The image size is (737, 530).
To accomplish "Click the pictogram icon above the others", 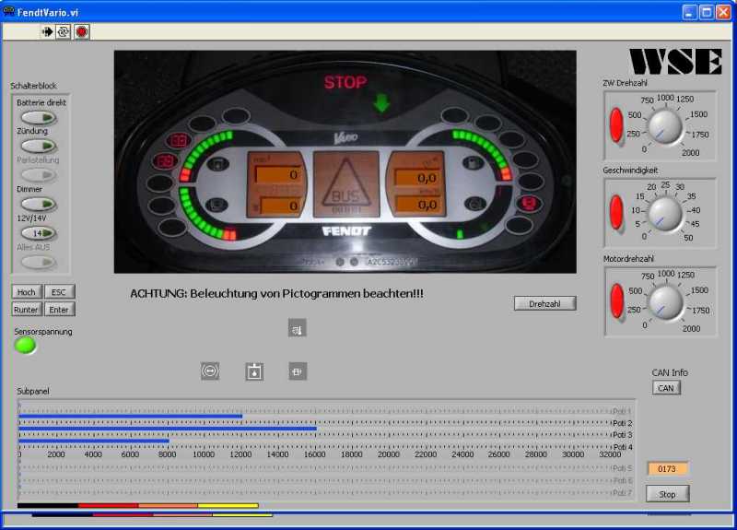I will [297, 328].
